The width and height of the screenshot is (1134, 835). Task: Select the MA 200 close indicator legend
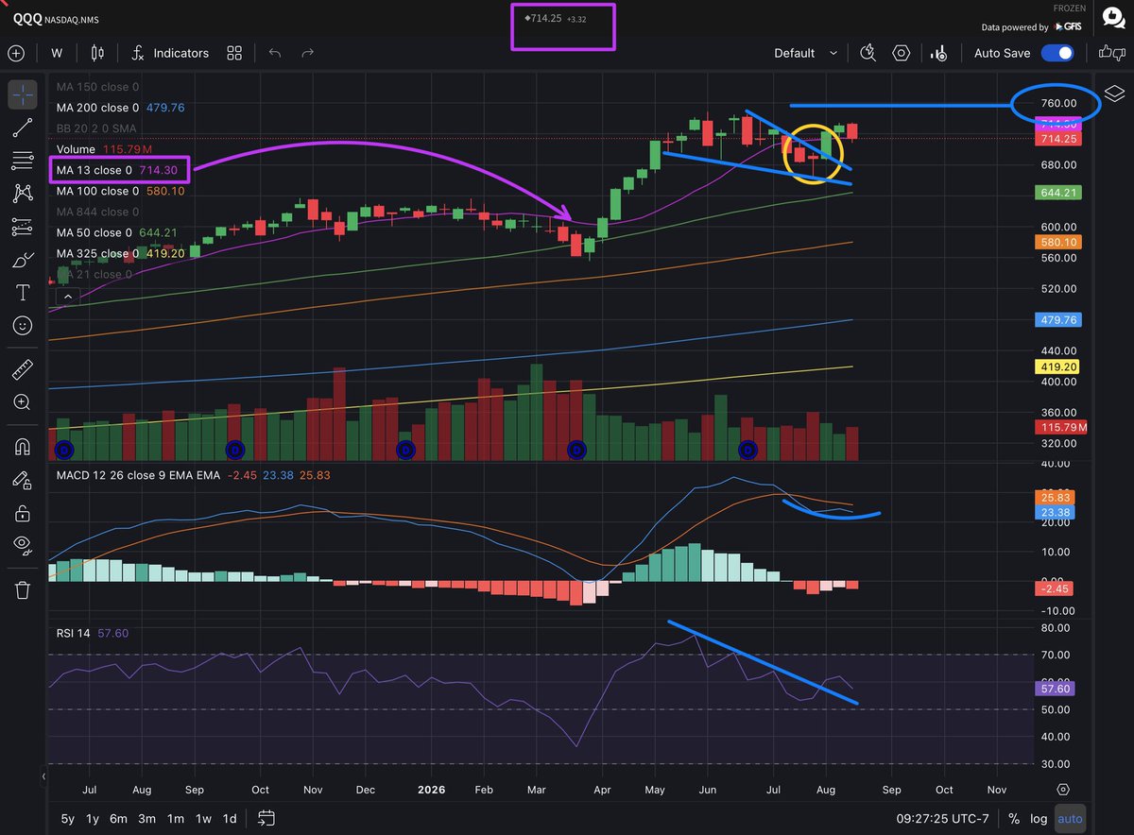coord(120,108)
